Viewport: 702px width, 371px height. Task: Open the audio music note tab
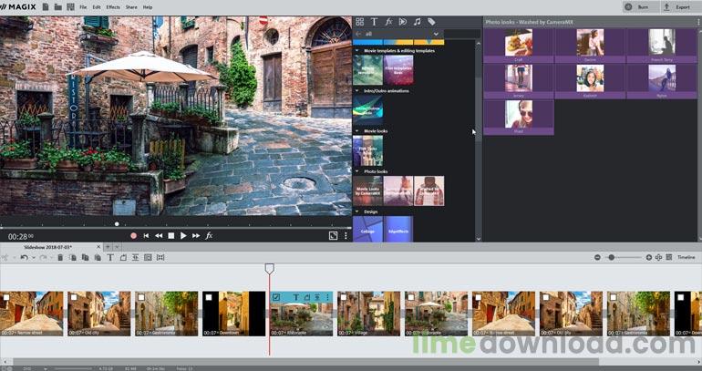tap(417, 21)
